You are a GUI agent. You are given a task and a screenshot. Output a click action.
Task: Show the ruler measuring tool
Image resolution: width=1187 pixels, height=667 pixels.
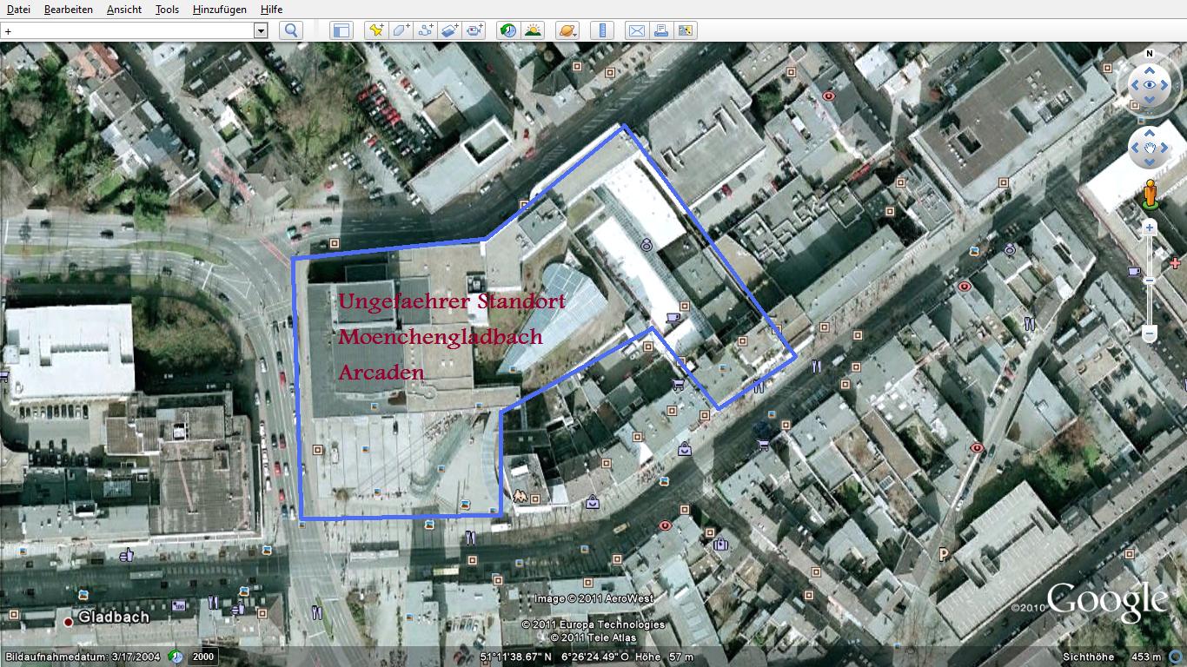(601, 30)
